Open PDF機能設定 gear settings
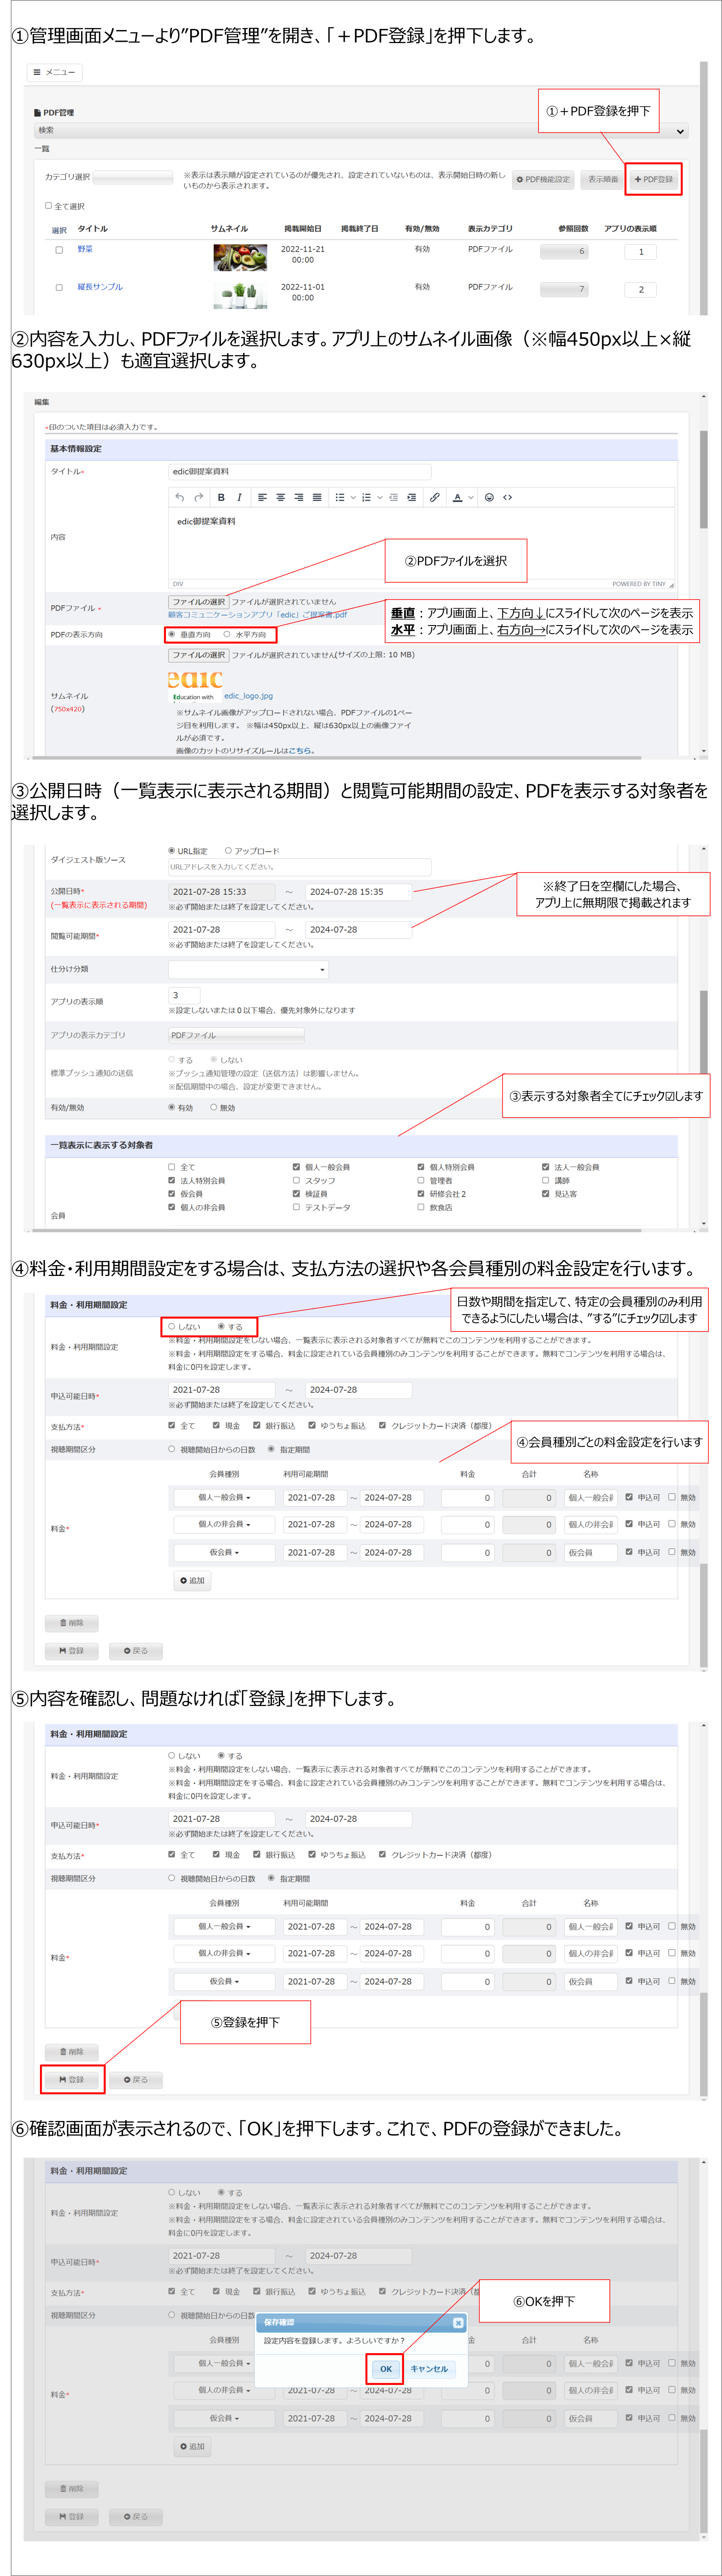 543,179
